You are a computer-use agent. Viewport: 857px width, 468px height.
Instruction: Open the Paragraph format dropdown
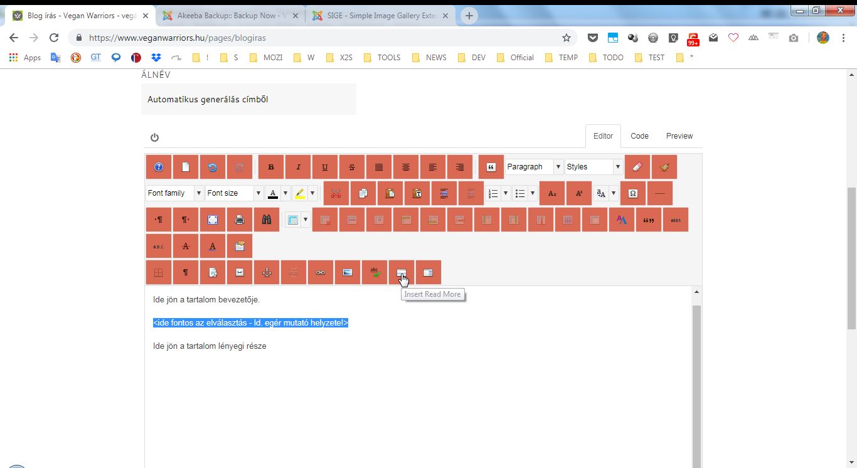tap(534, 167)
